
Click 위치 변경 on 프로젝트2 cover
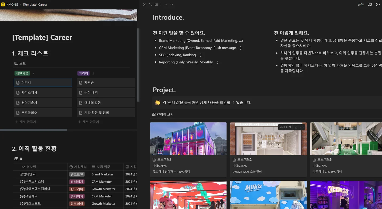pyautogui.click(x=285, y=127)
